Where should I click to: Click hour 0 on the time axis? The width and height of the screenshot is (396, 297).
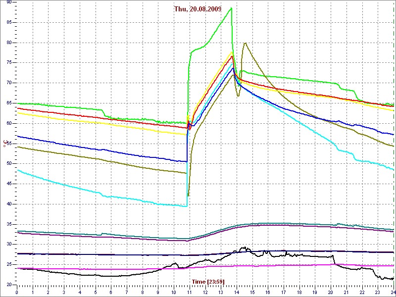[17, 292]
